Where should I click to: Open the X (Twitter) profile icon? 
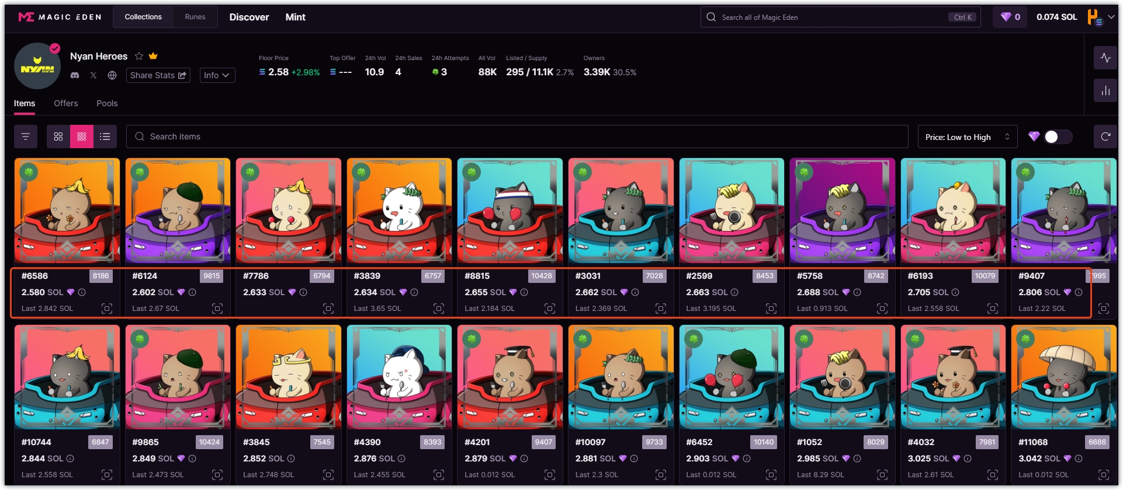pos(93,75)
